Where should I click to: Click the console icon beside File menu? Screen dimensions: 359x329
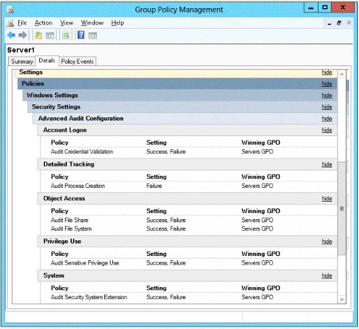tap(10, 23)
